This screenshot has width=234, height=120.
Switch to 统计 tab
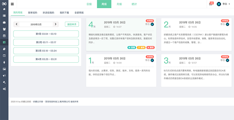click(134, 4)
